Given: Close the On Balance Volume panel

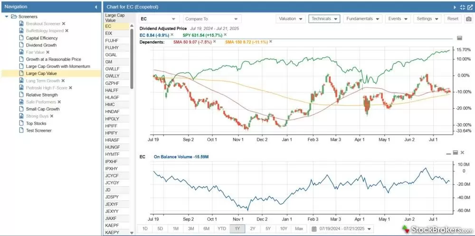Looking at the screenshot, I should click(x=462, y=153).
